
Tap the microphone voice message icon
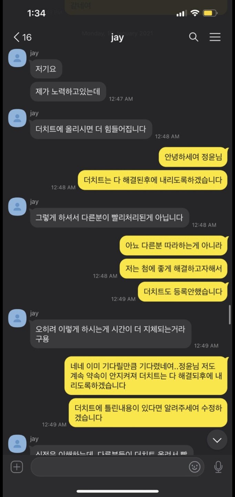(218, 467)
